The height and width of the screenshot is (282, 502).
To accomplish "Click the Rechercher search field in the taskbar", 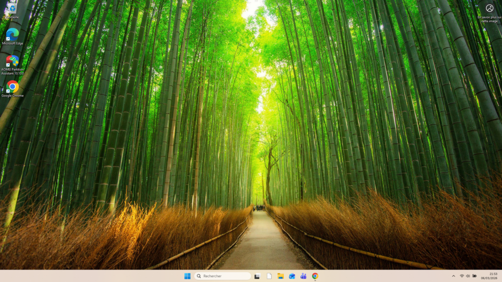I will coord(226,276).
